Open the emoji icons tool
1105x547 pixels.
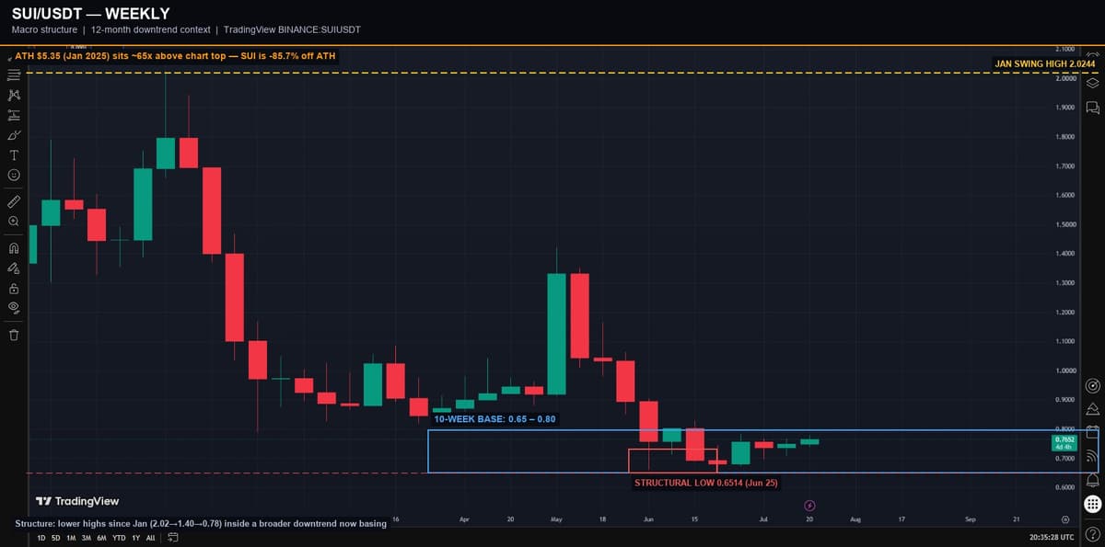[x=14, y=175]
